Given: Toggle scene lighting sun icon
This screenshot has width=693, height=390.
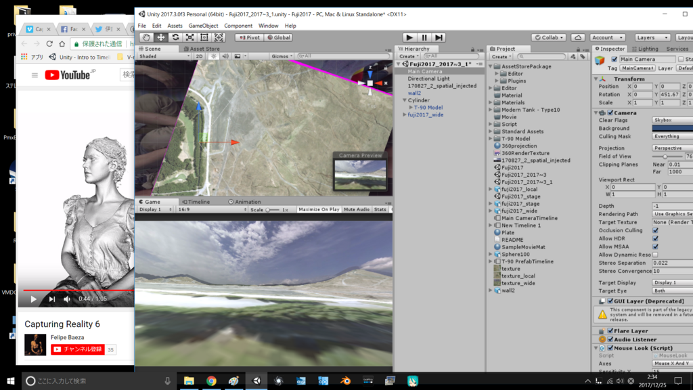Looking at the screenshot, I should 214,56.
